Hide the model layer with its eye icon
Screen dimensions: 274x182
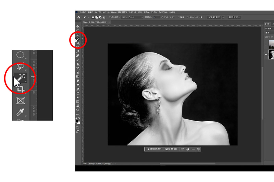pyautogui.click(x=266, y=55)
